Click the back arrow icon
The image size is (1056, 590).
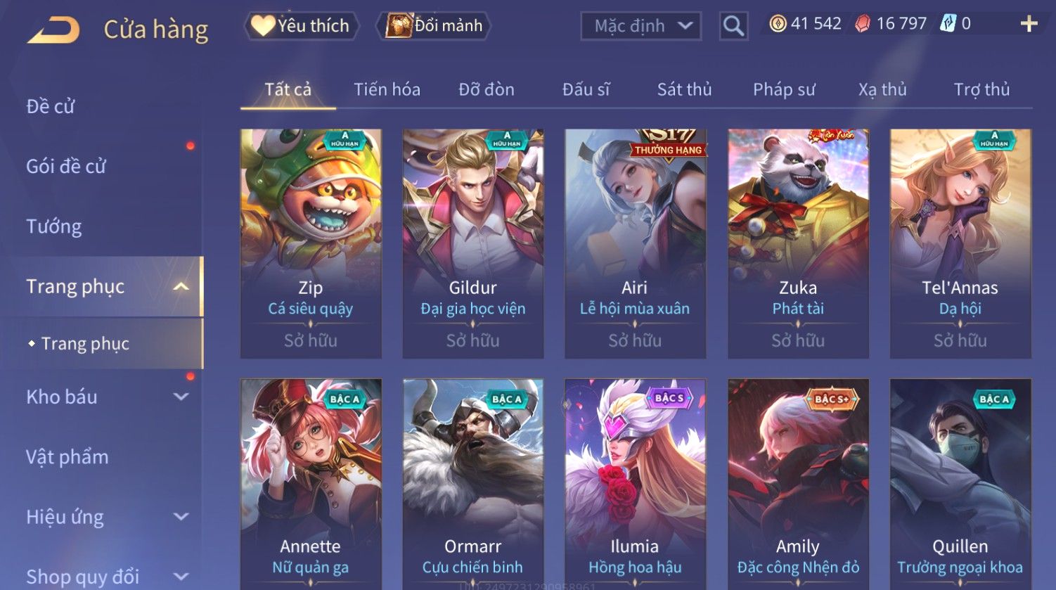(x=53, y=30)
